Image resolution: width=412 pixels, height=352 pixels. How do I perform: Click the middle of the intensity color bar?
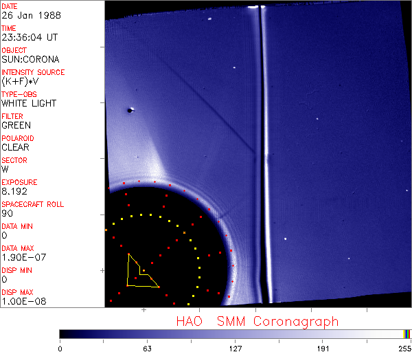235,333
